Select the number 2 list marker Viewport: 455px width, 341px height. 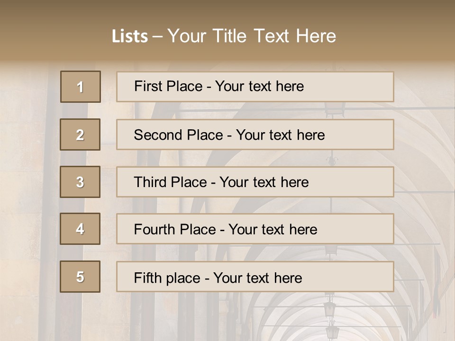pos(80,135)
